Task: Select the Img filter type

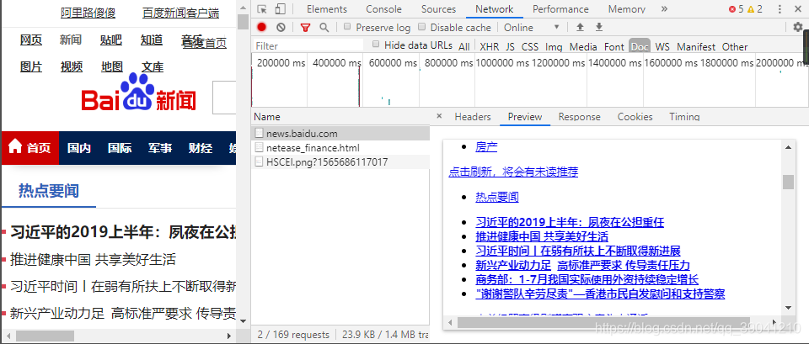Action: [x=554, y=47]
